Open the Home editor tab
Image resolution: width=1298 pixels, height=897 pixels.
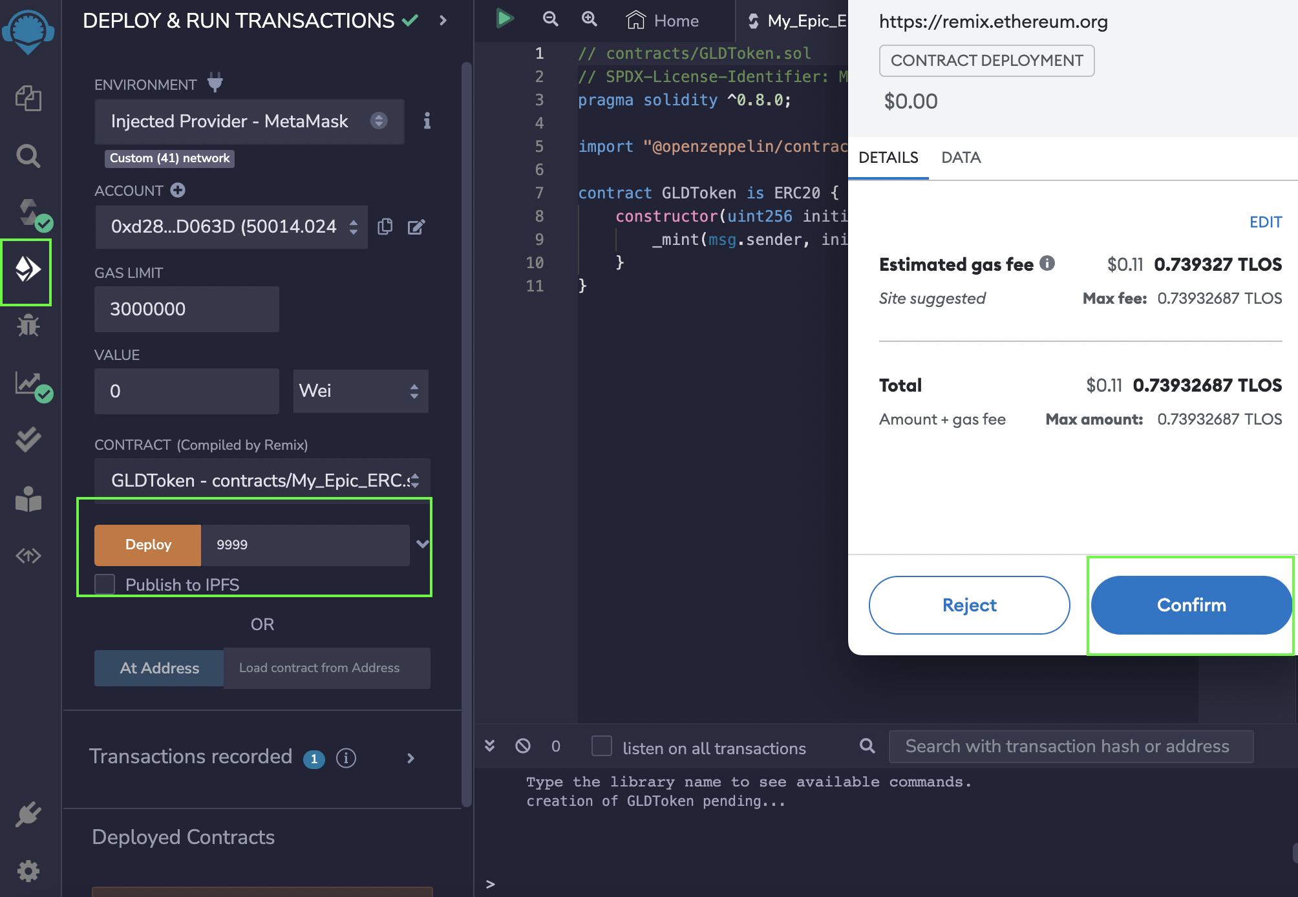pyautogui.click(x=663, y=21)
